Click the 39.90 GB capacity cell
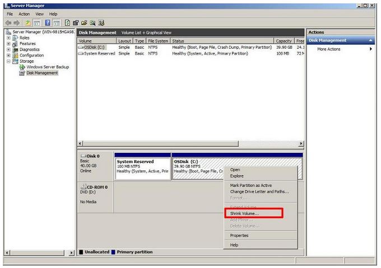Image resolution: width=381 pixels, height=268 pixels. click(284, 48)
